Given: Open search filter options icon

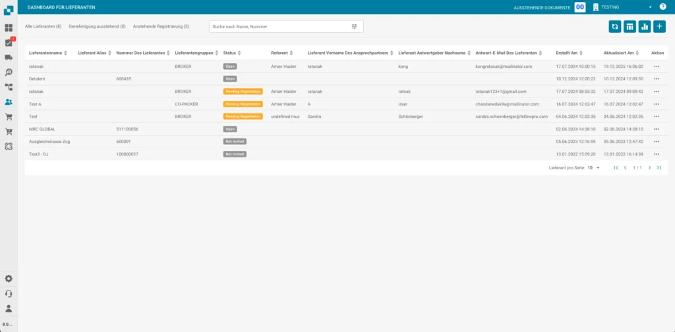Looking at the screenshot, I should click(354, 26).
